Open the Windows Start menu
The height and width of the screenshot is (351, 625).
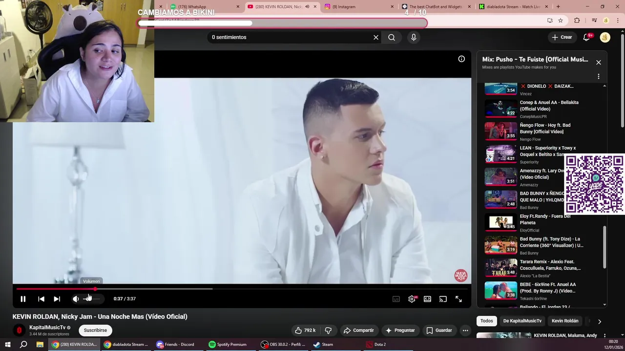(x=8, y=345)
